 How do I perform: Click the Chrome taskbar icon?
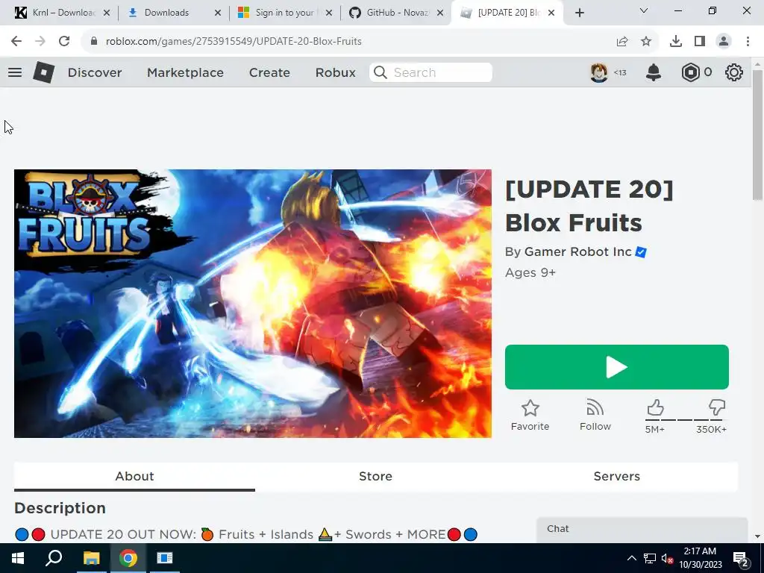click(x=128, y=558)
